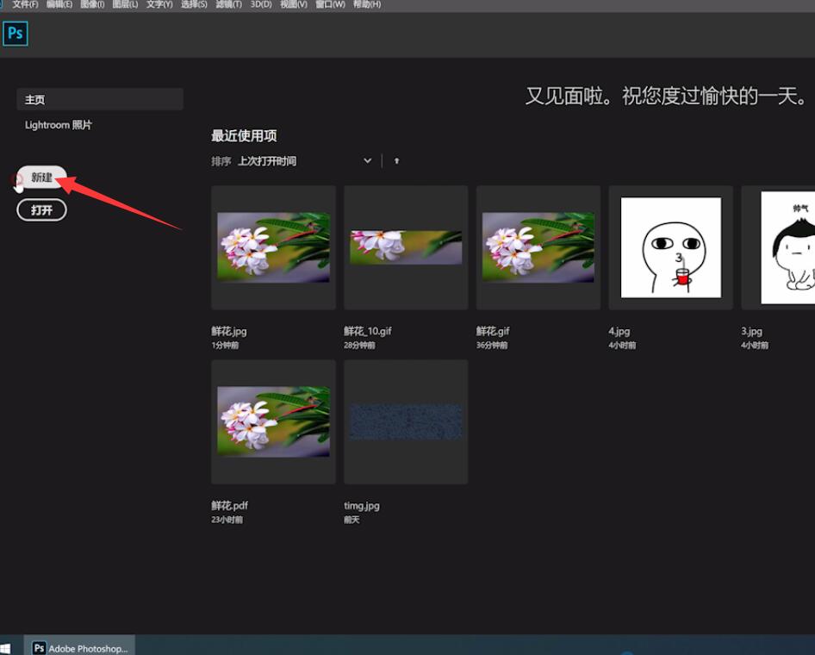This screenshot has height=655, width=815.
Task: Toggle sort order arrow icon
Action: [396, 161]
